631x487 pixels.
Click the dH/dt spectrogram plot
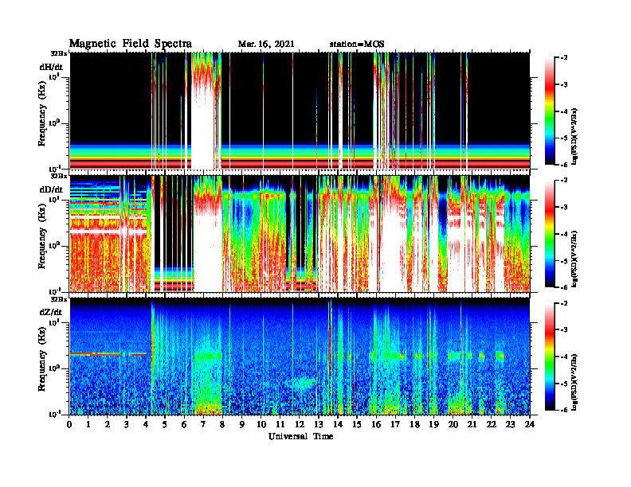[x=300, y=111]
